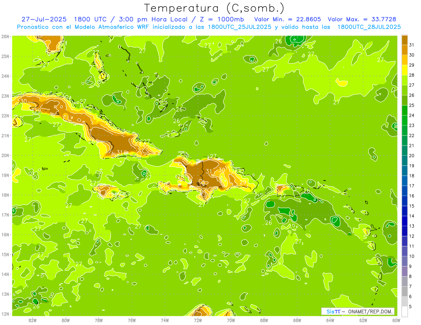
Task: Click the yellow legend swatch between 28 and 29
Action: (405, 70)
